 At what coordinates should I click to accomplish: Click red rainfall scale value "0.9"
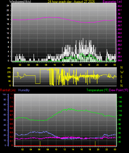[11, 107]
